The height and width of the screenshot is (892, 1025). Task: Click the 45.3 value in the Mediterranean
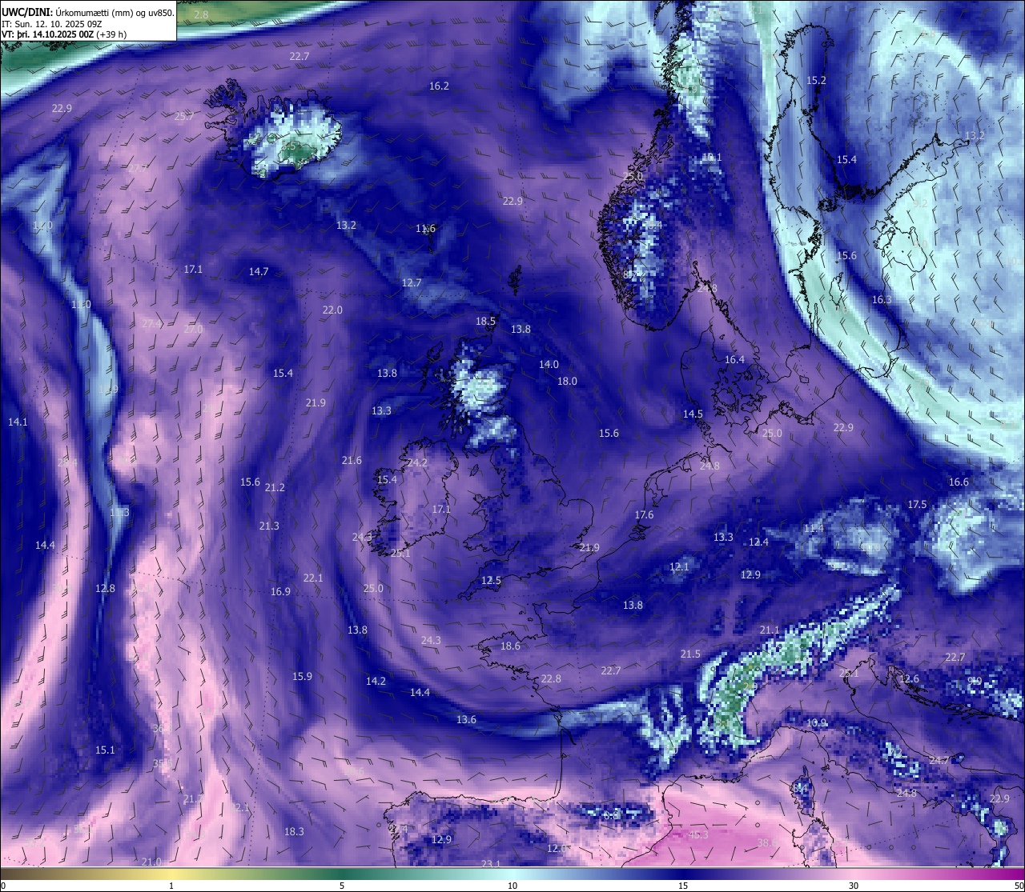(698, 835)
